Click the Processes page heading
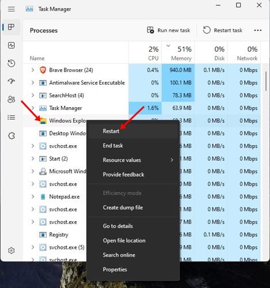The width and height of the screenshot is (270, 288). [x=44, y=31]
